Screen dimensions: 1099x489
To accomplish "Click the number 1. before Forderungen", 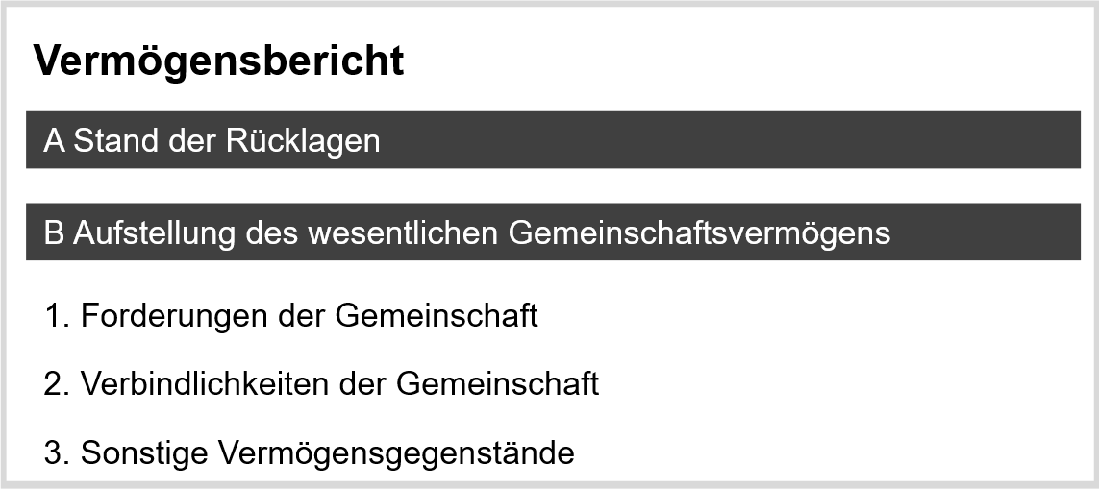I will [x=58, y=316].
